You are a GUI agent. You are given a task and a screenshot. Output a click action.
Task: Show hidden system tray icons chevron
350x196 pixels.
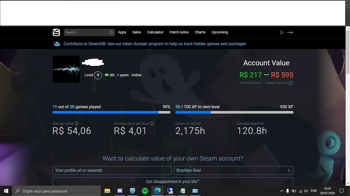(x=281, y=191)
